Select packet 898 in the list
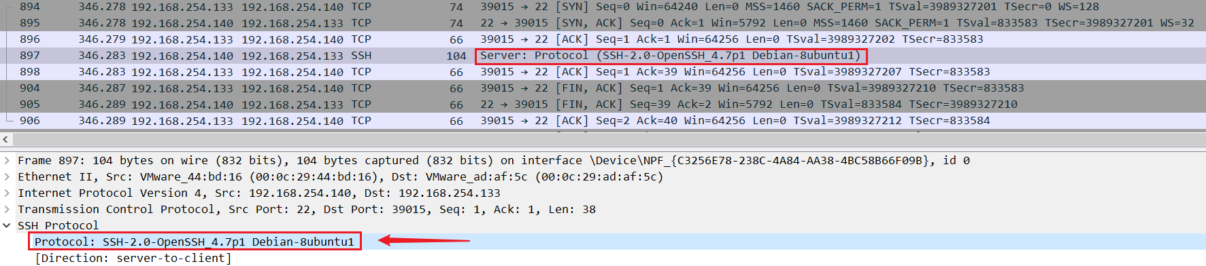Screen dimensions: 1206x266 point(603,72)
